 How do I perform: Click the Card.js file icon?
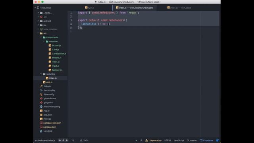(x=50, y=50)
